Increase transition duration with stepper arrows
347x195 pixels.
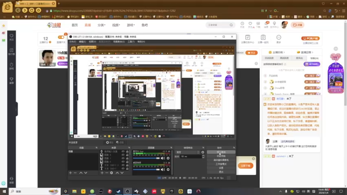point(203,156)
